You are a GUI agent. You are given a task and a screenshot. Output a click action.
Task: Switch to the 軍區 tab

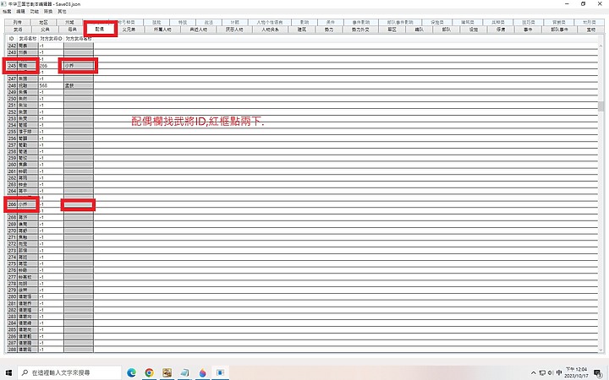pyautogui.click(x=392, y=30)
